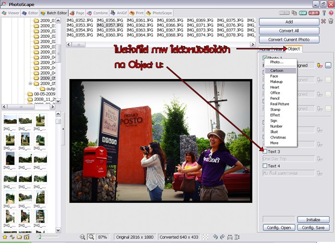The width and height of the screenshot is (335, 243).
Task: Switch to the AniGif tab
Action: coord(119,13)
